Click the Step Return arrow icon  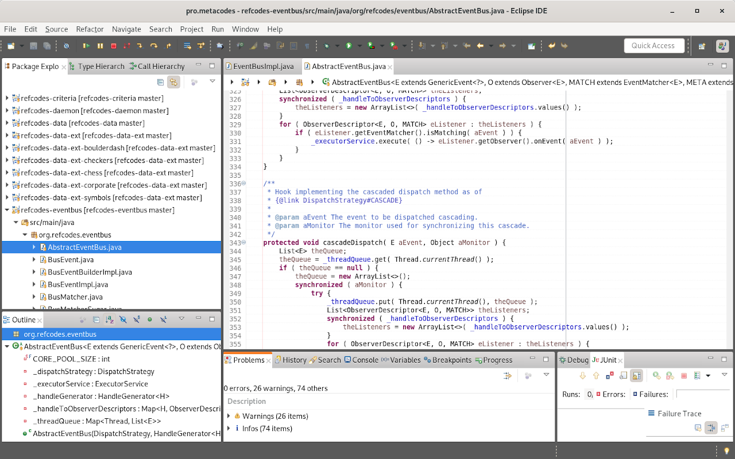pos(168,46)
